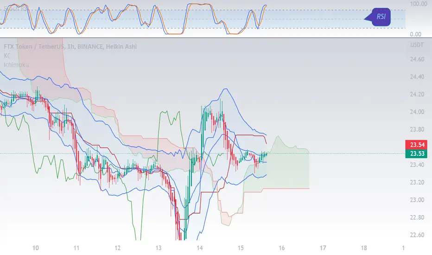
Task: Click date label 12 on the time axis
Action: click(x=117, y=248)
